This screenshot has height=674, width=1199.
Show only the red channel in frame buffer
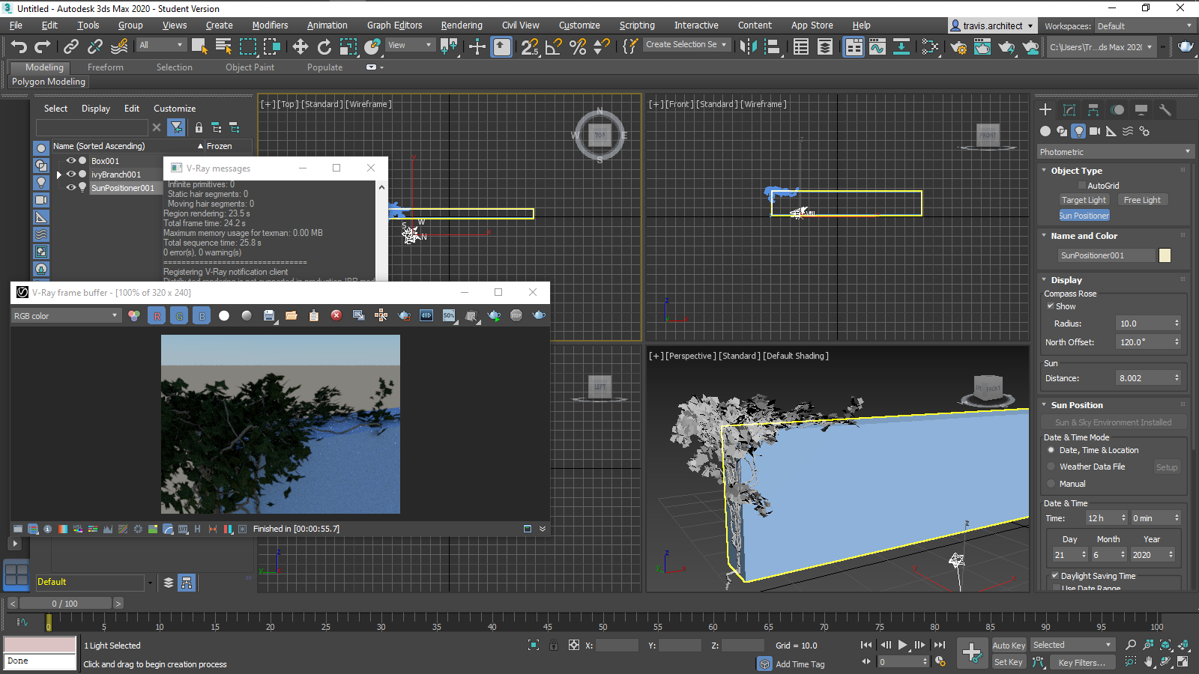tap(157, 315)
